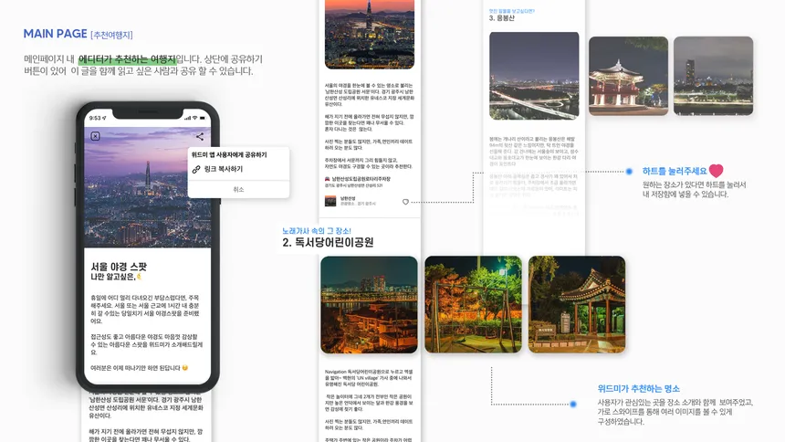Open the traditional wooden pavilion night photo
This screenshot has width=785, height=442.
coord(577,305)
